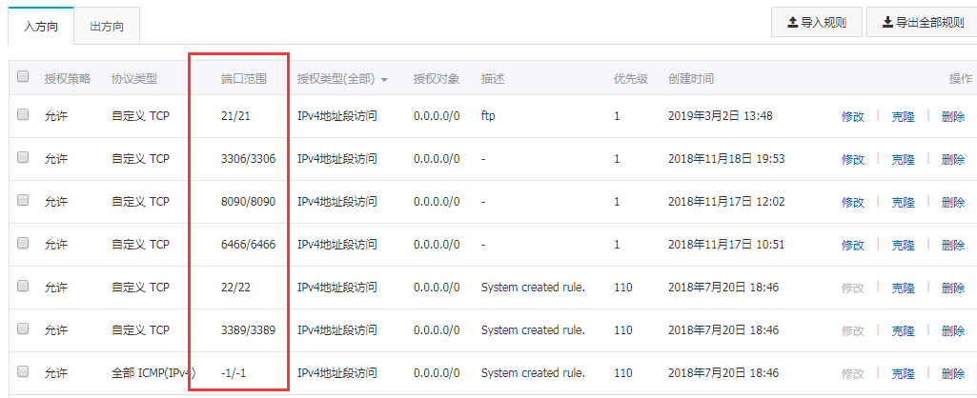Viewport: 977px width, 398px height.
Task: Click 全部 ICMP(IPv4) protocol cell
Action: pos(153,373)
